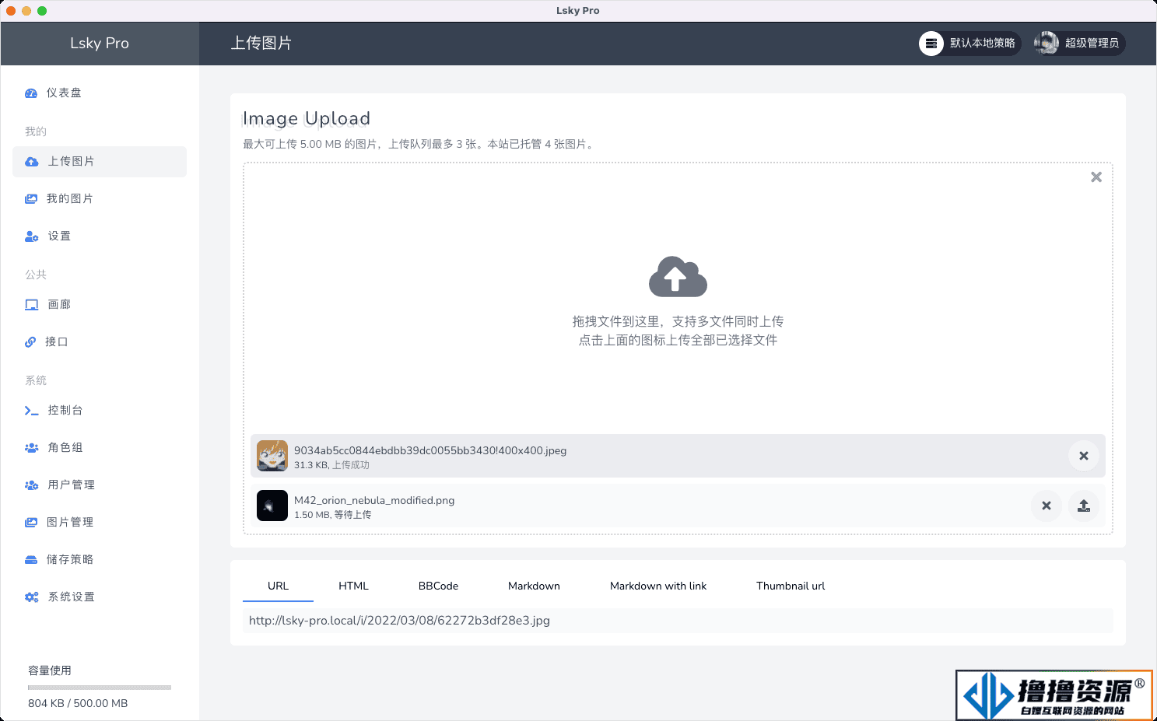Viewport: 1157px width, 721px height.
Task: Click the Lsky Pro logo text
Action: point(100,44)
